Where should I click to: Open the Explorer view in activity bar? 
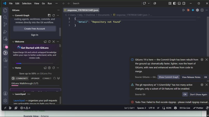pos(5,10)
